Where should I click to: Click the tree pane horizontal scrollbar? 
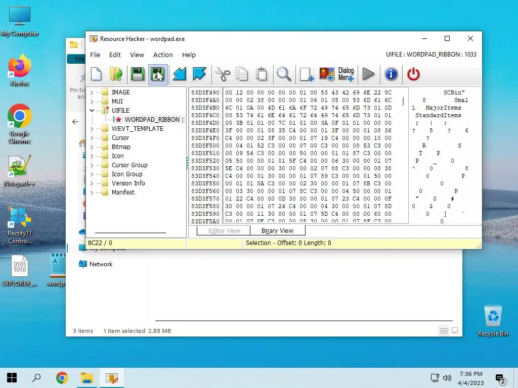(131, 232)
